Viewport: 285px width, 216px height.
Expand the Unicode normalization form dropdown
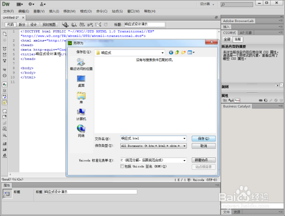[184, 160]
